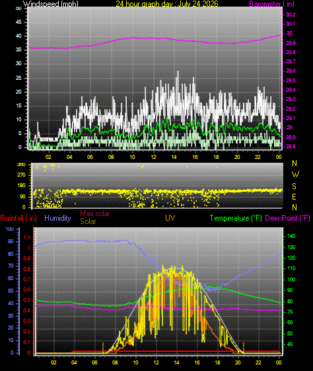Viewport: 313px width, 371px height.
Task: Click the 'Barometer (.in)' axis title
Action: [x=271, y=4]
